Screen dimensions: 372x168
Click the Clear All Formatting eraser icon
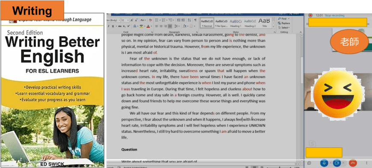point(151,20)
